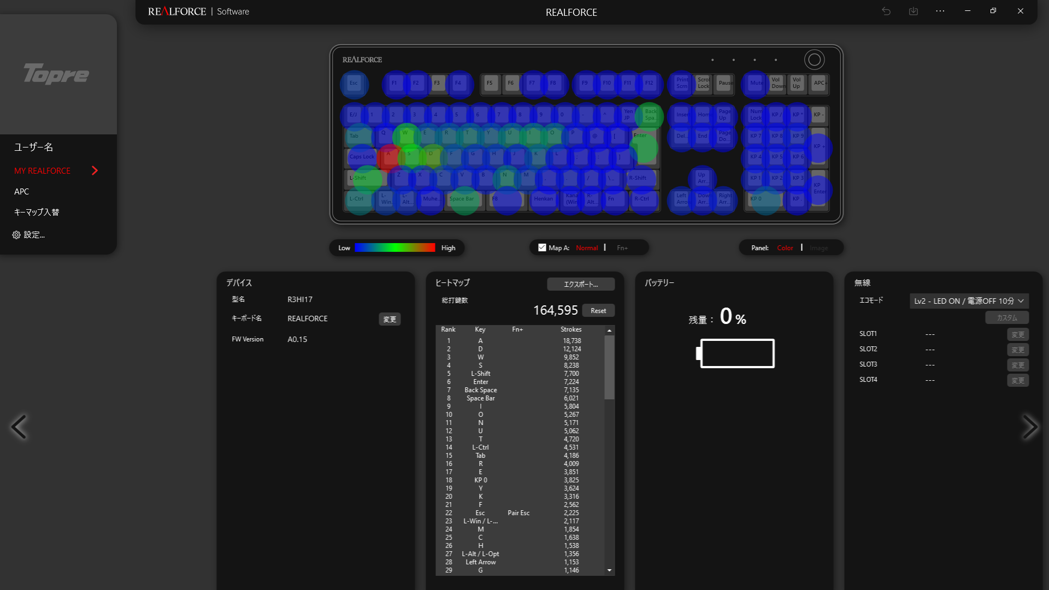Switch heatmap map to Fn+ layer
Image resolution: width=1049 pixels, height=590 pixels.
pos(622,248)
